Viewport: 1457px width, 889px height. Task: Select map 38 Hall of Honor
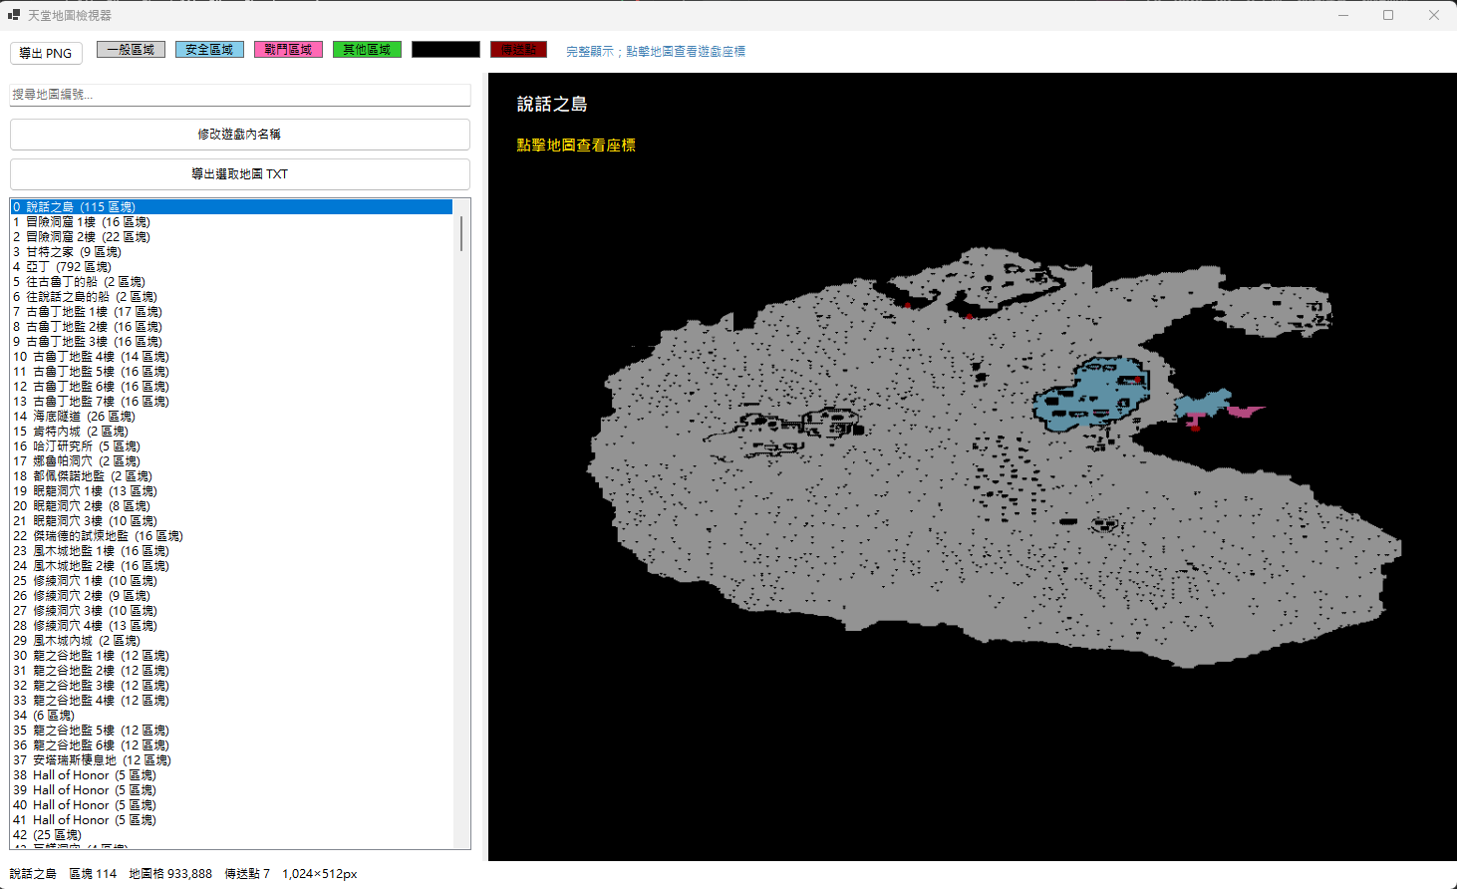(x=231, y=774)
